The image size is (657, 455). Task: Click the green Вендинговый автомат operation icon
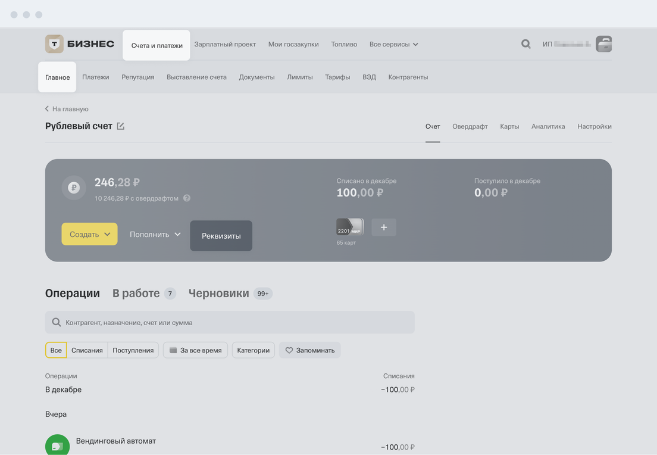(57, 445)
